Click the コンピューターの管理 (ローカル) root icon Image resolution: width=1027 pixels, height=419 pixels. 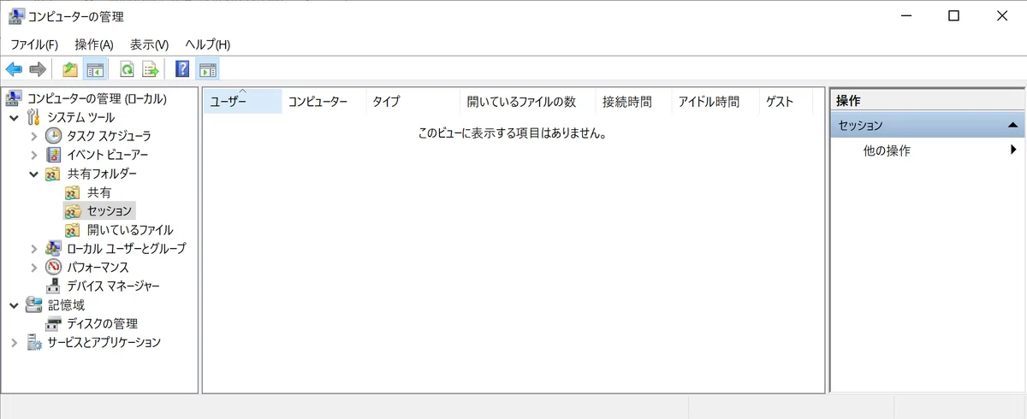[x=15, y=98]
